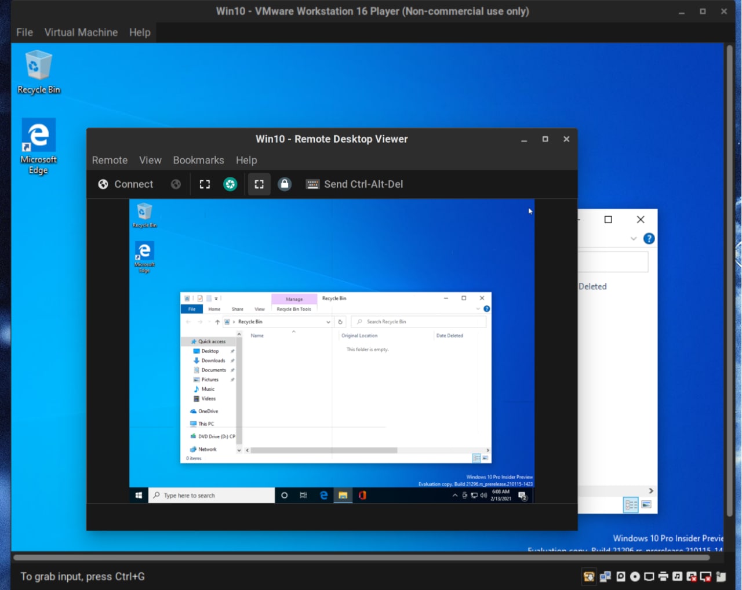Screen dimensions: 742x590
Task: Click the printer icon in VMware status bar
Action: [x=663, y=576]
